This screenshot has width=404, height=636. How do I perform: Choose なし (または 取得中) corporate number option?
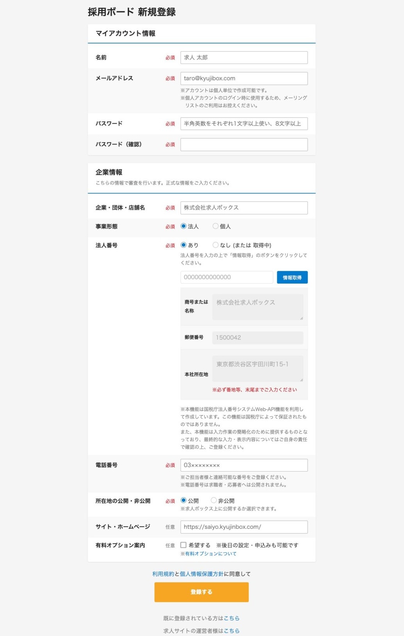[x=215, y=245]
